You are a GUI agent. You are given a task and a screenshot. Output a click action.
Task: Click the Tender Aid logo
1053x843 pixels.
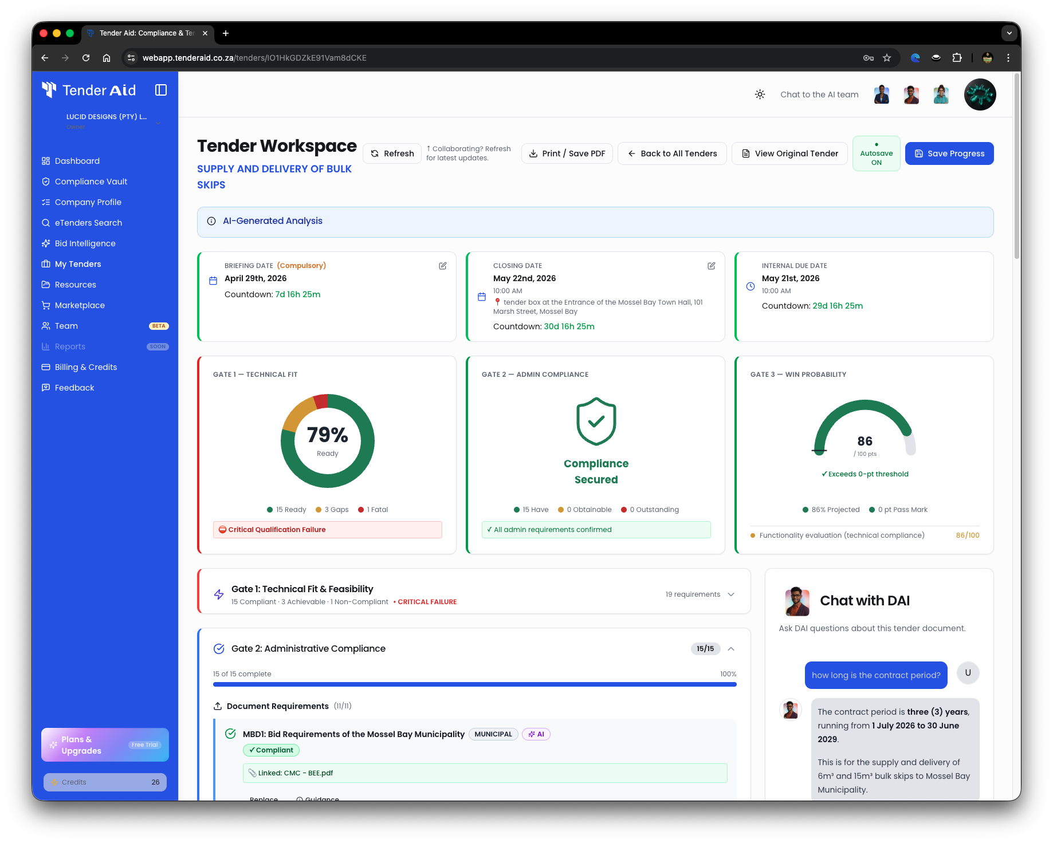point(89,90)
